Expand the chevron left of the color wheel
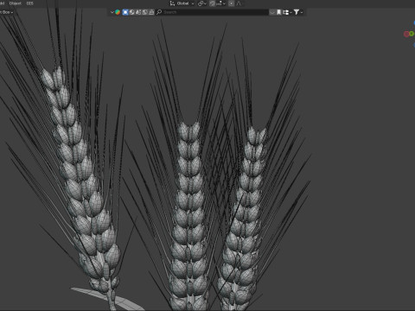Image resolution: width=415 pixels, height=311 pixels. pyautogui.click(x=112, y=12)
